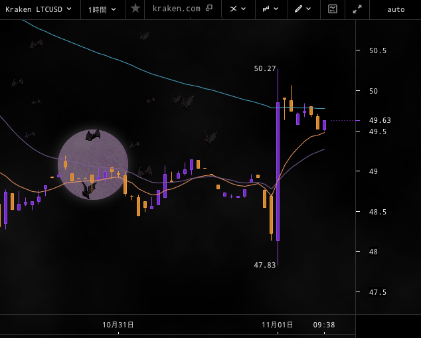Click the 50 price axis label

click(373, 91)
